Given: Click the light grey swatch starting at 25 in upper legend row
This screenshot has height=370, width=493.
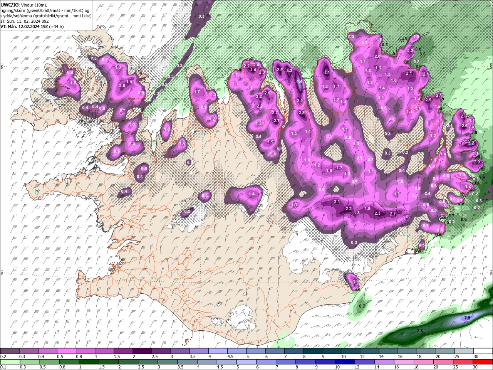Looking at the screenshot, I should pos(464,351).
